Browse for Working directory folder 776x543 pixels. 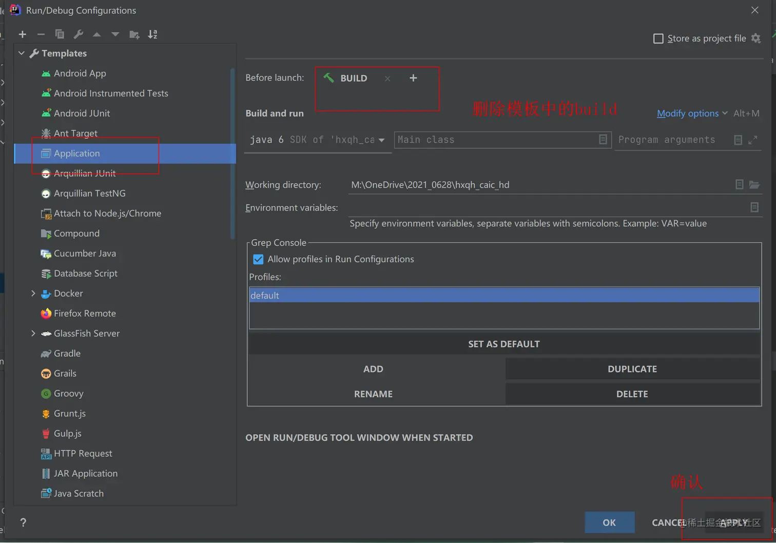point(754,185)
